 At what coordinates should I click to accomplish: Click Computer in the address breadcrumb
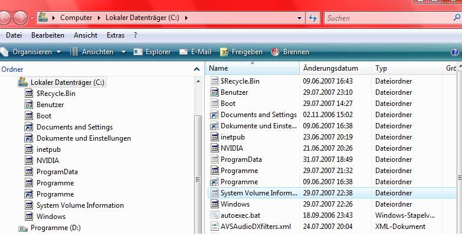76,18
